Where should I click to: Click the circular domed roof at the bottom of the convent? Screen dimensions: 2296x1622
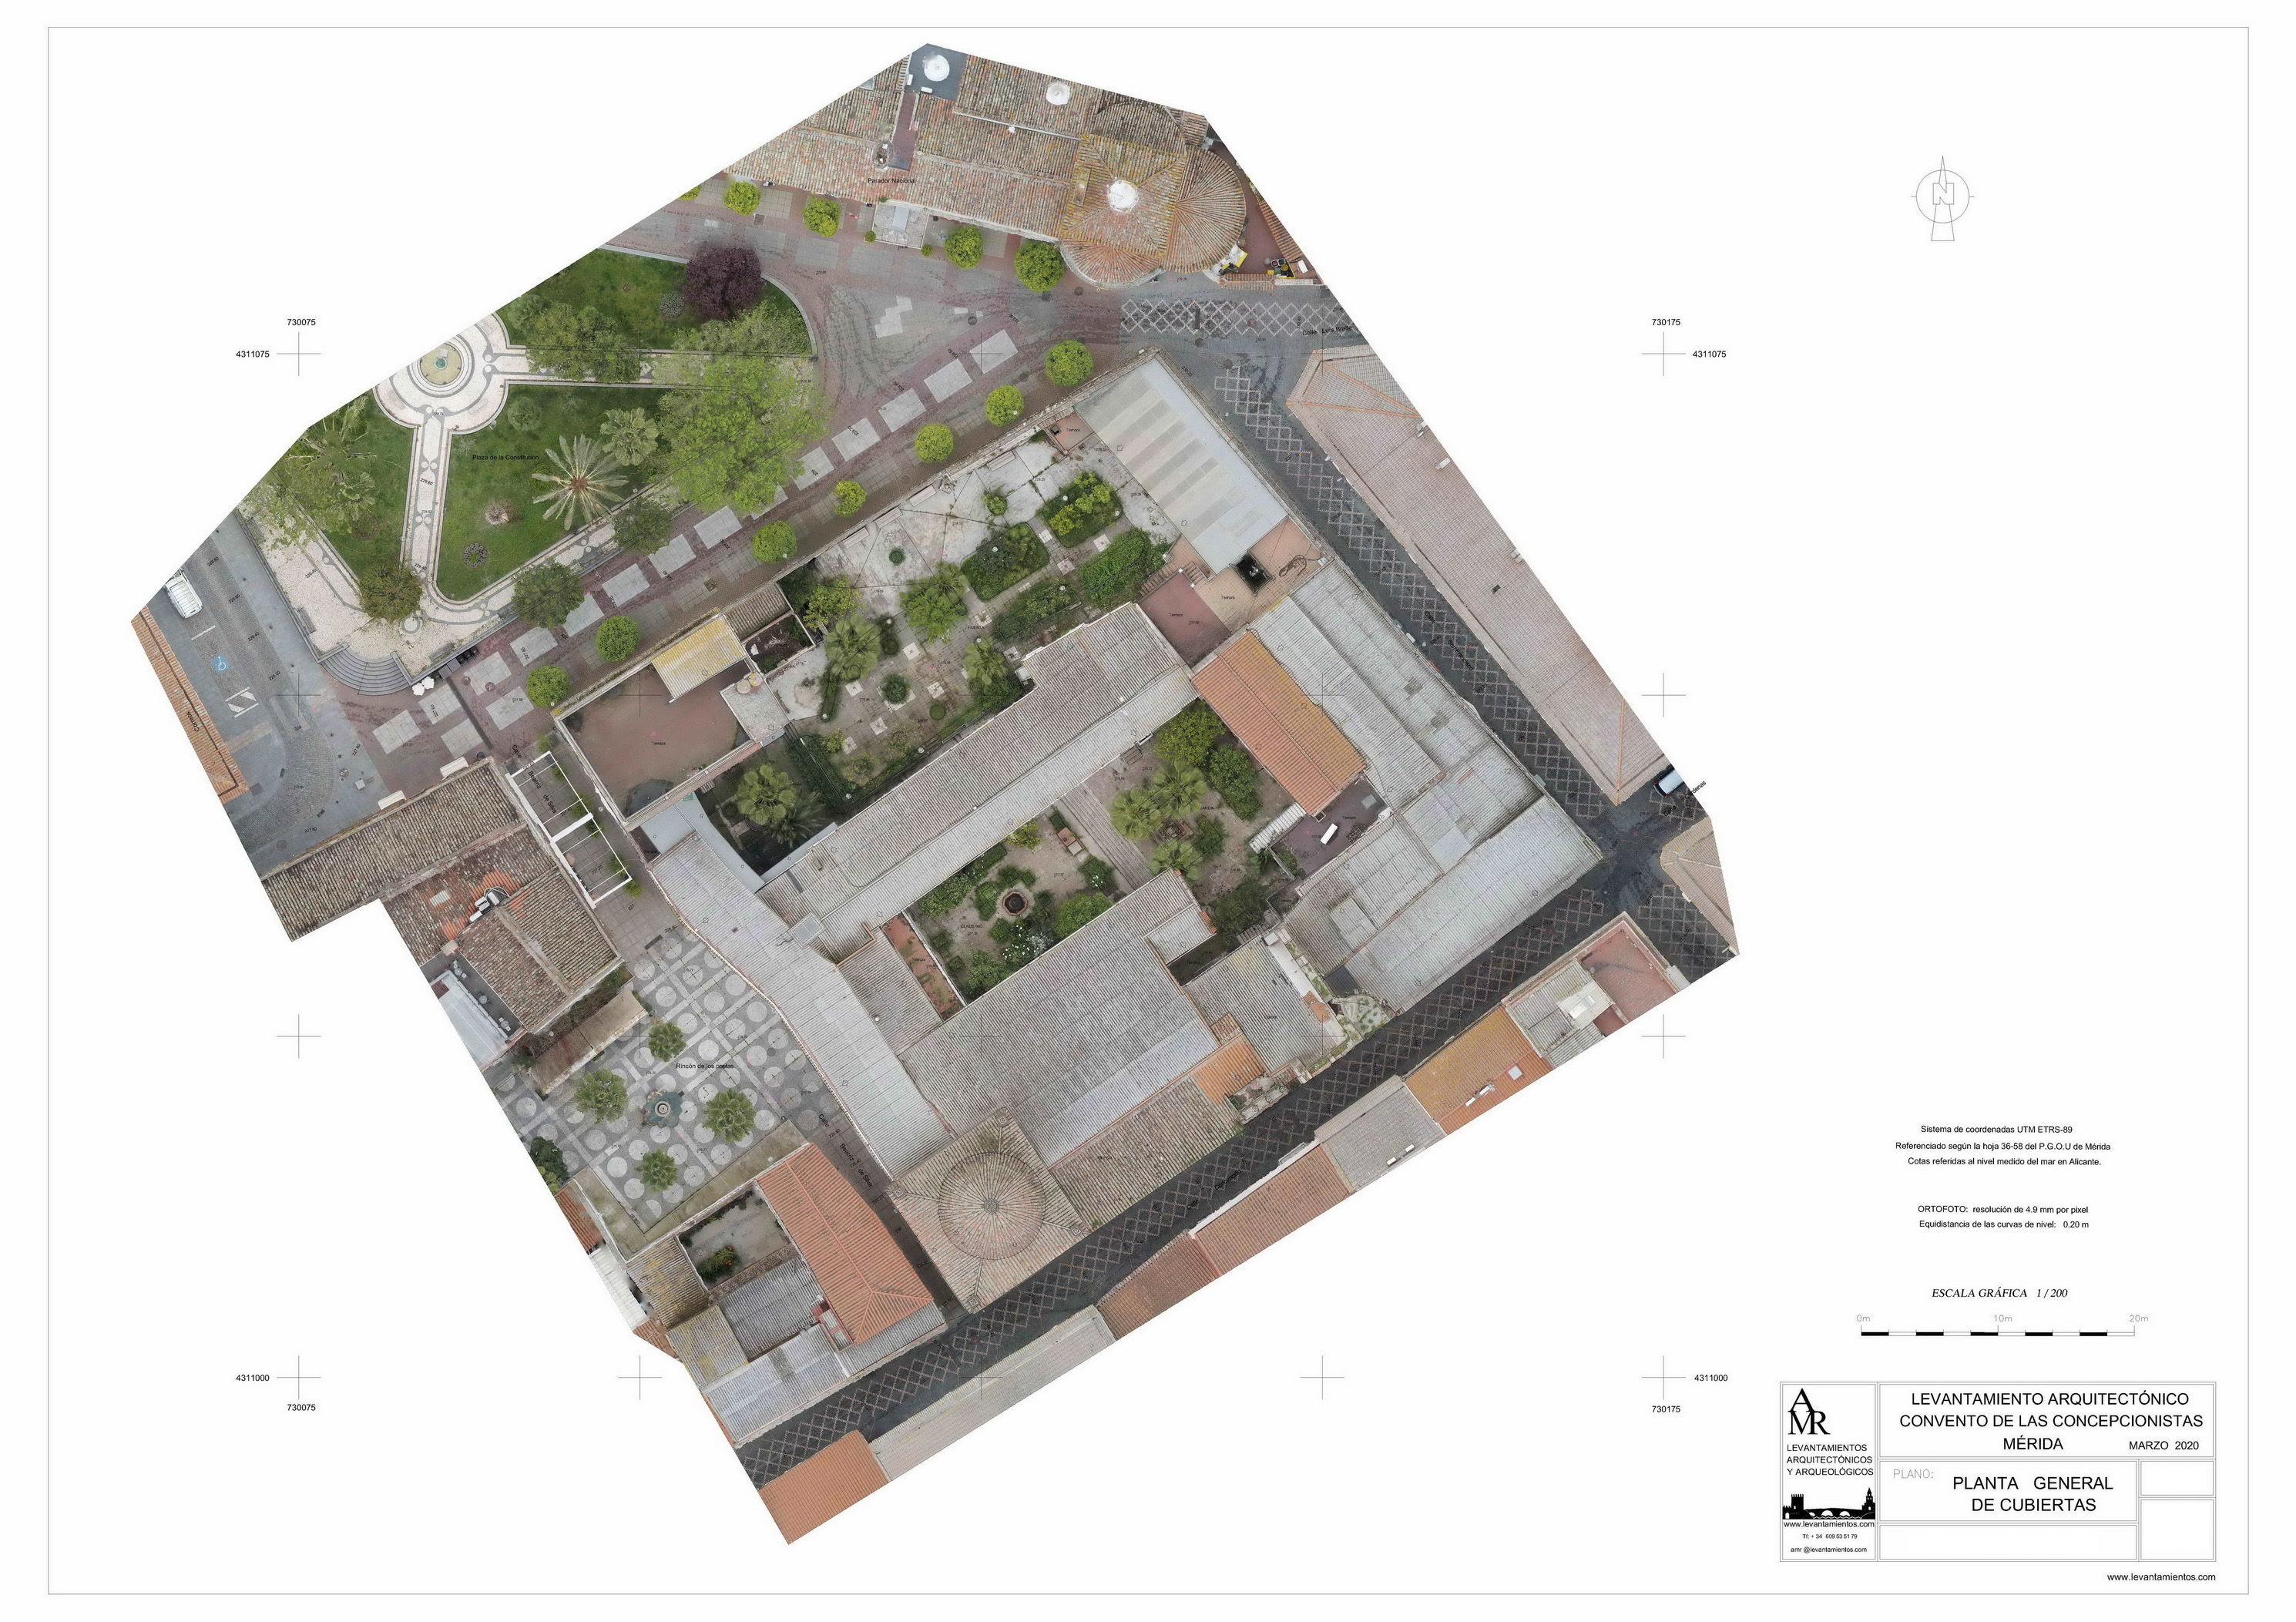pyautogui.click(x=990, y=1207)
